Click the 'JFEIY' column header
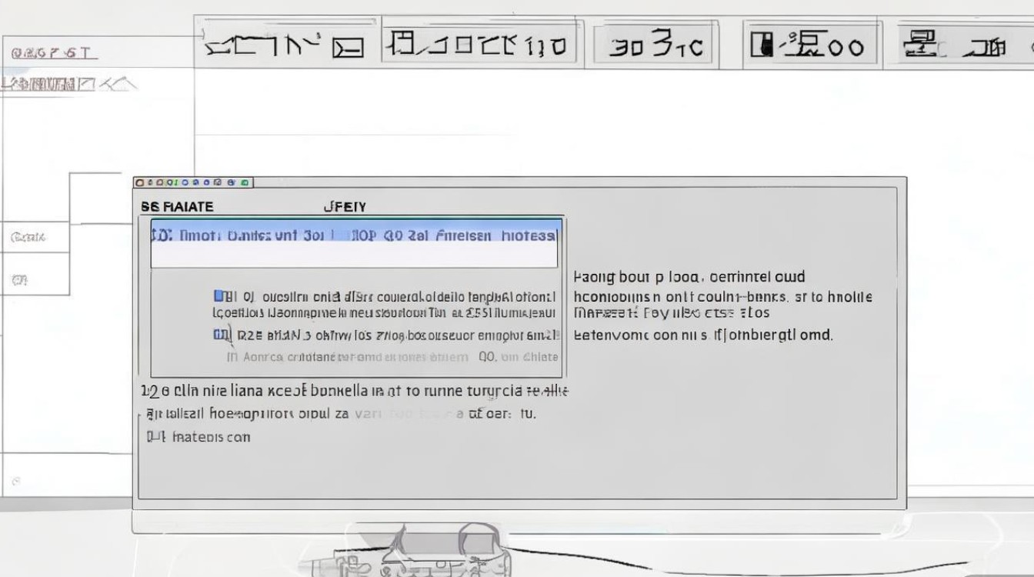 345,206
